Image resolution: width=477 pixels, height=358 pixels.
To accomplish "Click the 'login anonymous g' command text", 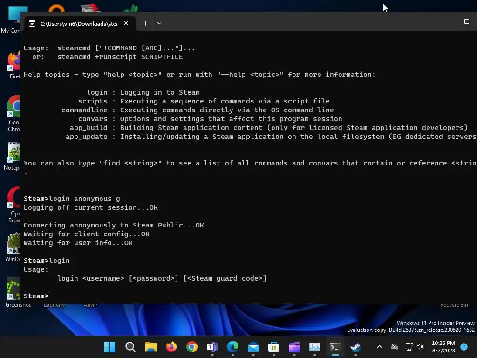I will [85, 199].
